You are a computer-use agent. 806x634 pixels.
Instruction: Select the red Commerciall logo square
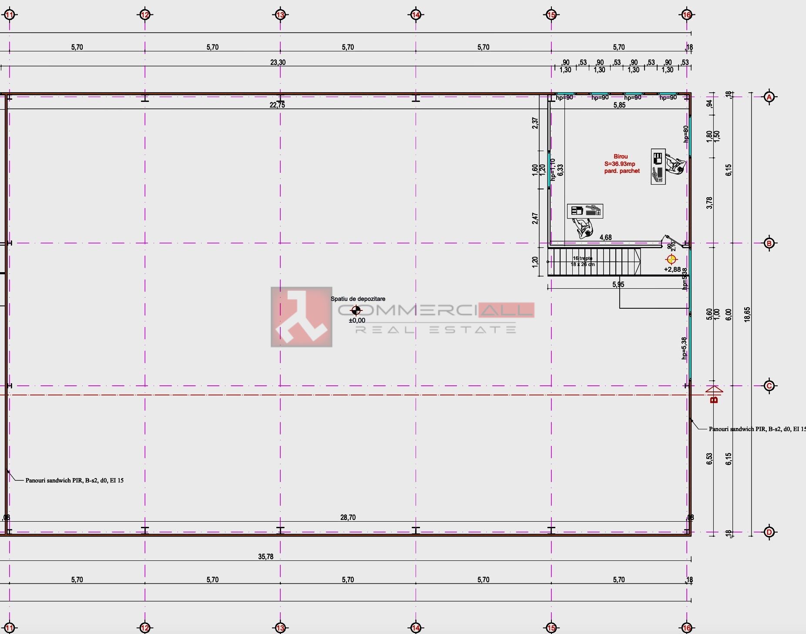tap(301, 317)
